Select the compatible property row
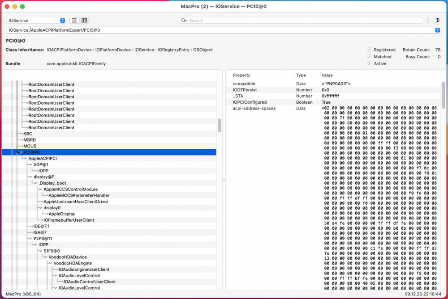 pyautogui.click(x=334, y=84)
